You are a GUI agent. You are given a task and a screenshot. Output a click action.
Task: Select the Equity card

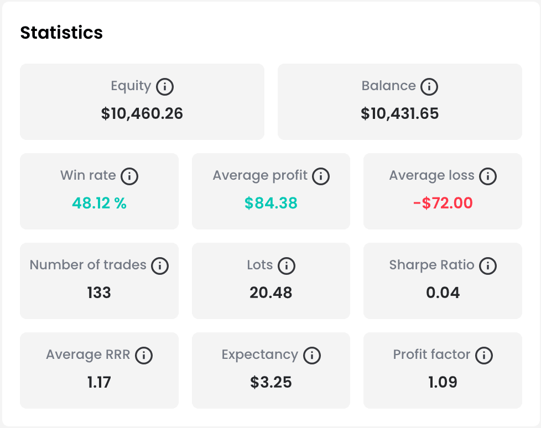[142, 102]
